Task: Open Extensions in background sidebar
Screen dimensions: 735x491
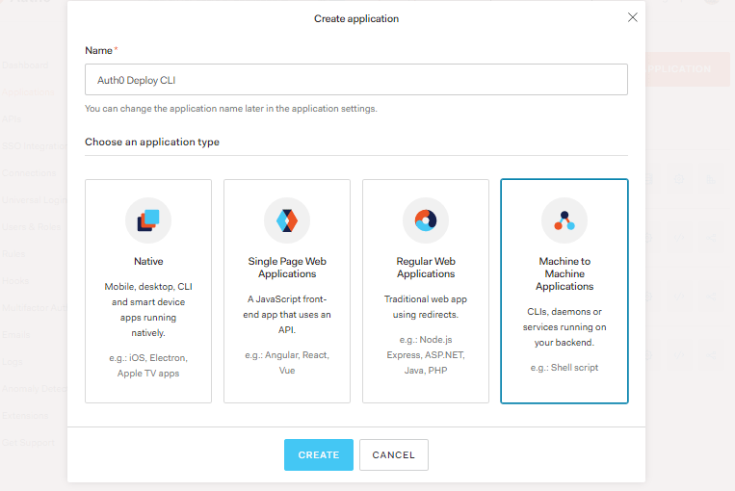Action: coord(25,416)
